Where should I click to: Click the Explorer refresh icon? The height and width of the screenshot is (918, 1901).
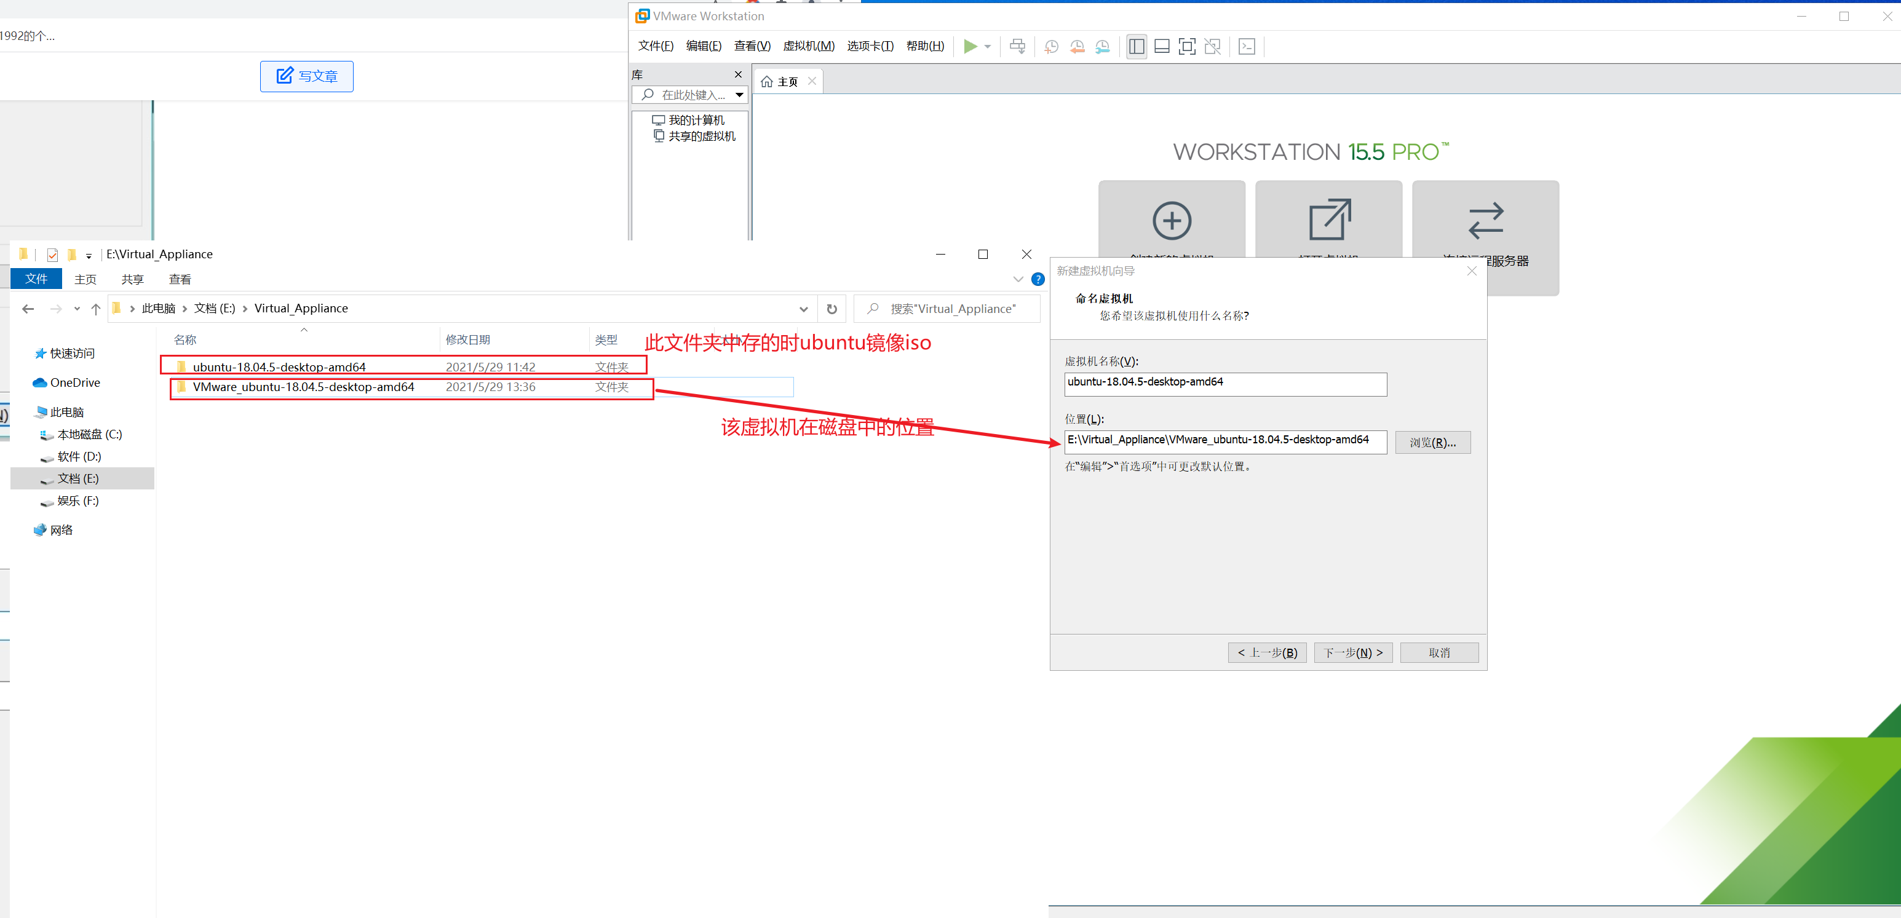[x=831, y=309]
